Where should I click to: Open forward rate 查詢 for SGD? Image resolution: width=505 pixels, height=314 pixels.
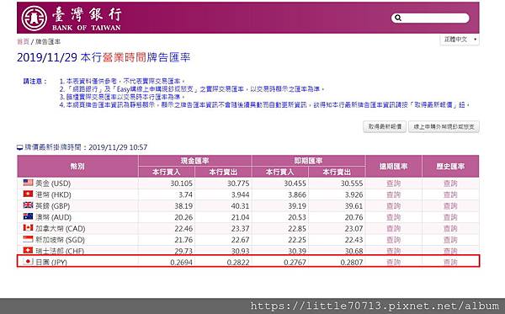pyautogui.click(x=394, y=240)
